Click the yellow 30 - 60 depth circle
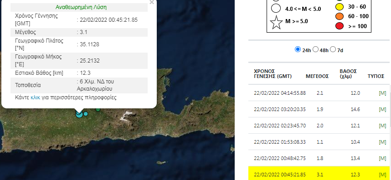Image resolution: width=391 pixels, height=180 pixels. pos(340,7)
